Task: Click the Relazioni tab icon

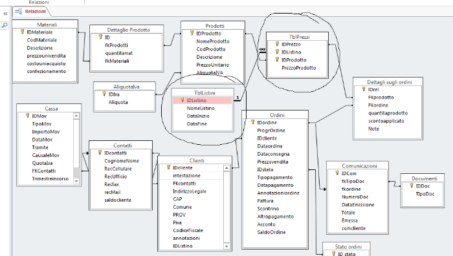Action: [19, 11]
